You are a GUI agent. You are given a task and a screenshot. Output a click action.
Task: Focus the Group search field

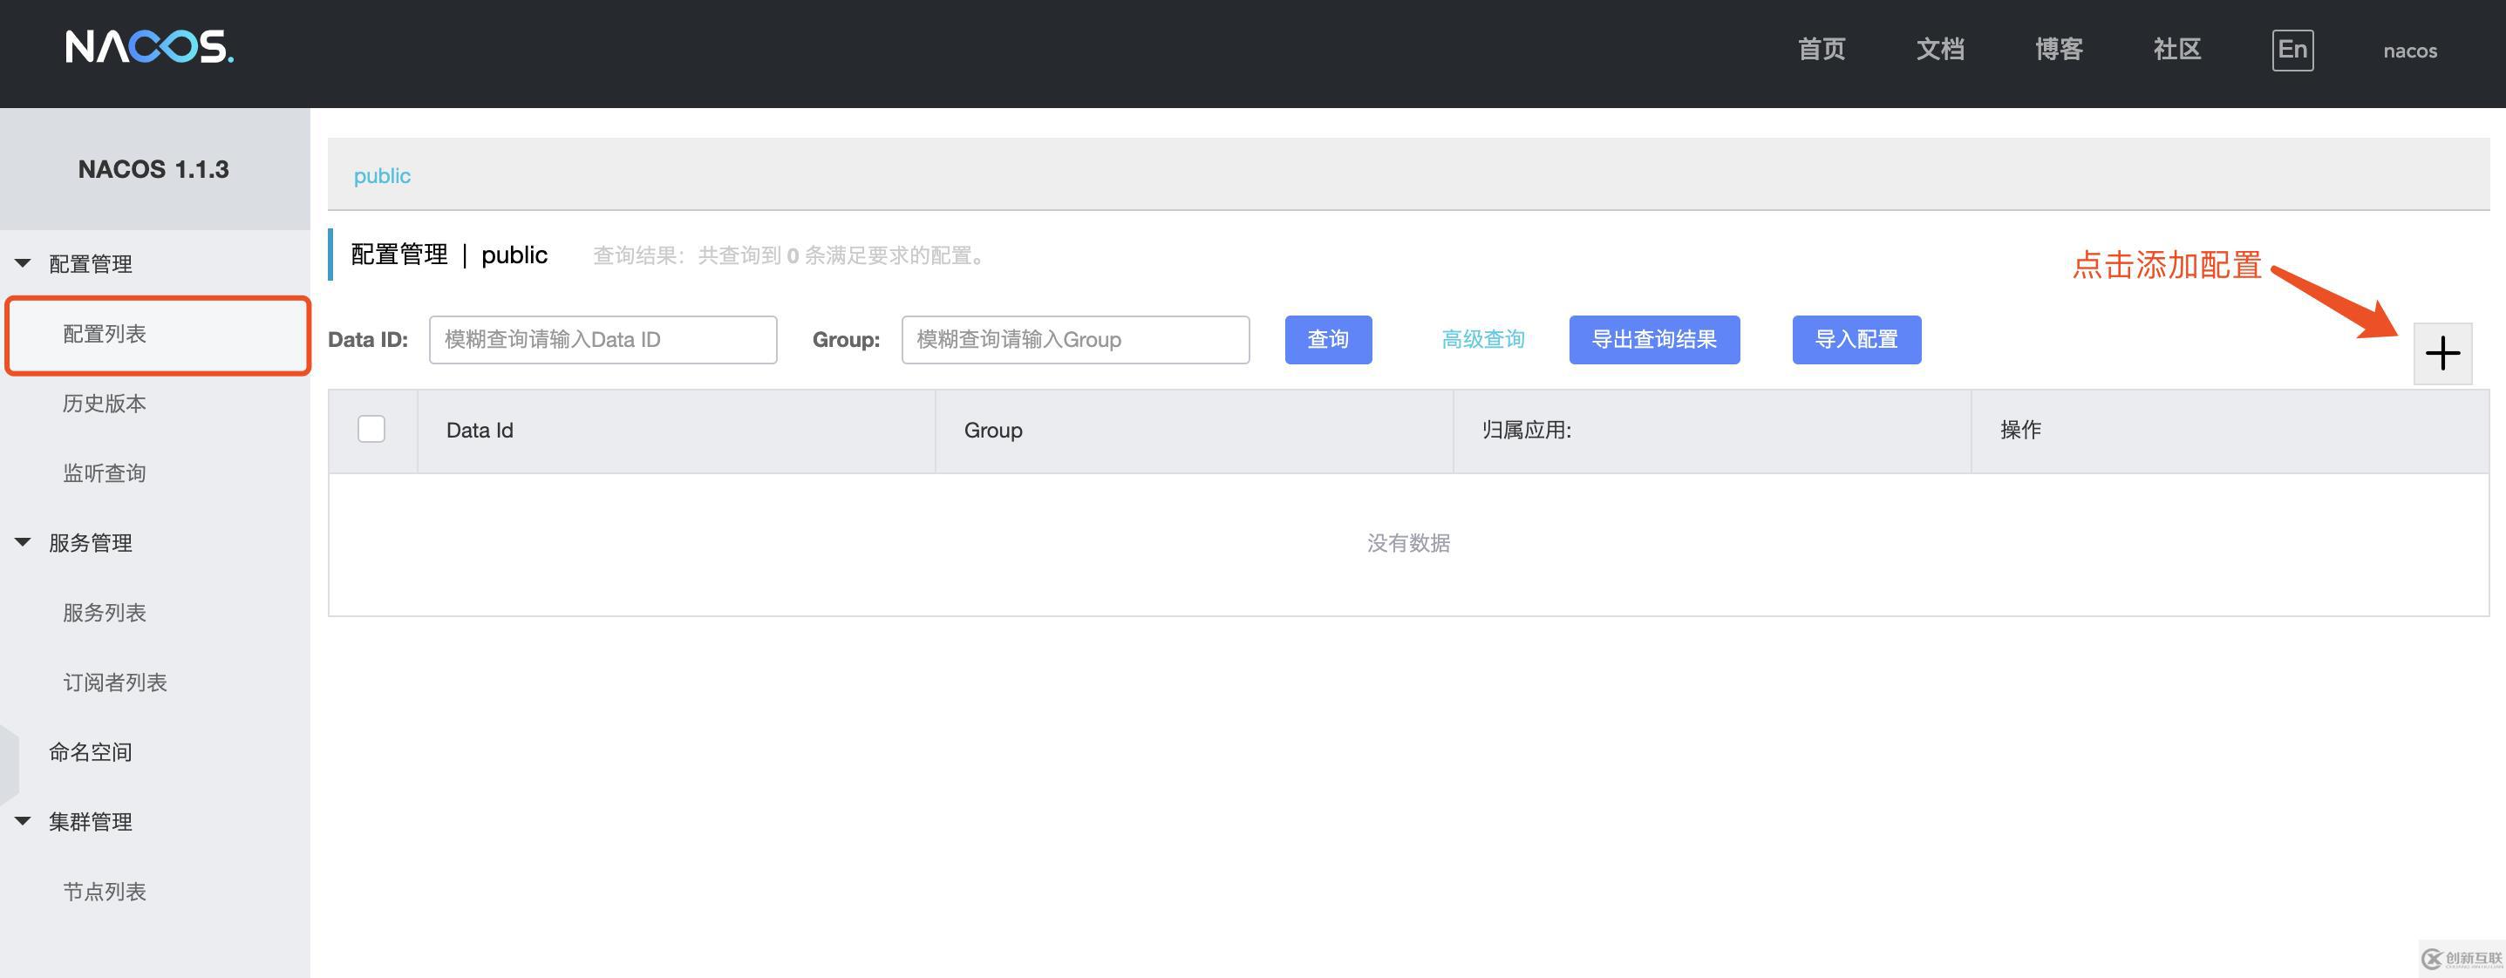pos(1075,339)
